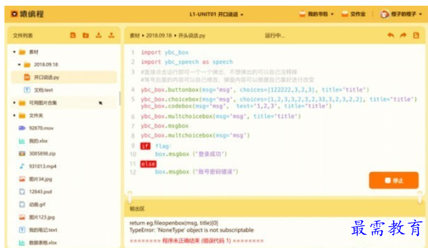Expand the 我的书包 dropdown arrow
This screenshot has height=248, width=428.
pyautogui.click(x=332, y=14)
